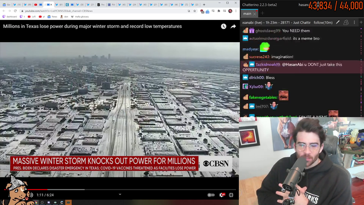Open the dashboard bookmark
364x205 pixels.
click(10, 17)
